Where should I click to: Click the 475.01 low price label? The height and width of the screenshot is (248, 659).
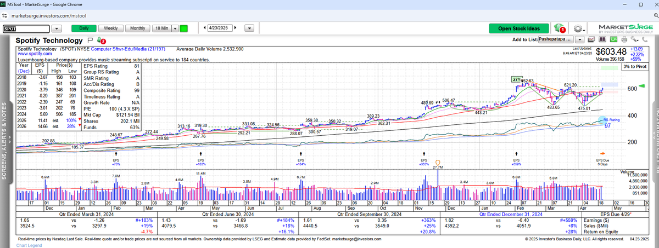(x=584, y=108)
